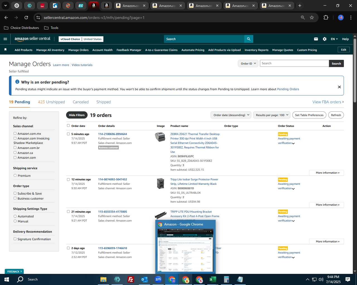Check the Amazon.com Invoicing Shadow Marketplace box
This screenshot has width=357, height=285.
pyautogui.click(x=15, y=138)
